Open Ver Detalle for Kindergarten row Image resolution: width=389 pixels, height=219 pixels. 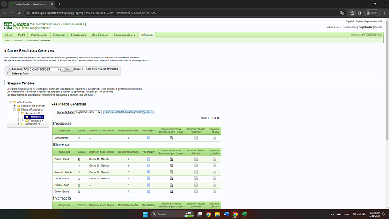pos(148,138)
